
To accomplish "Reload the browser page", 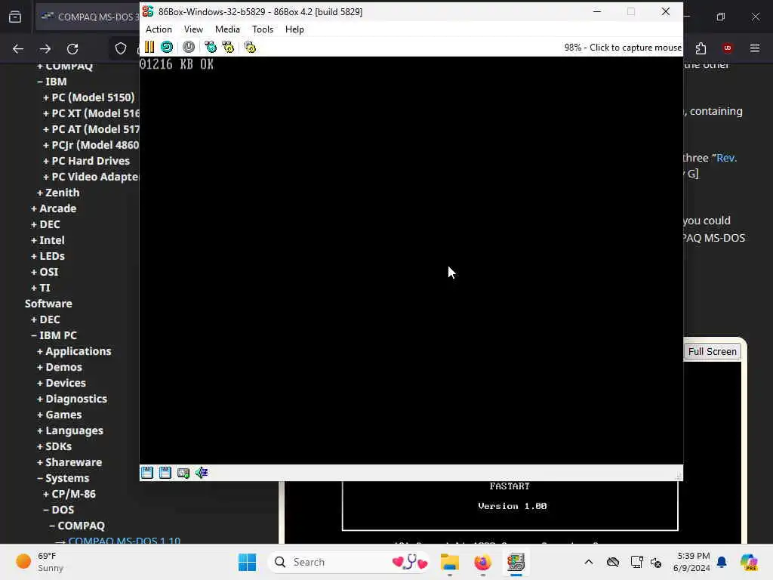I will 72,49.
